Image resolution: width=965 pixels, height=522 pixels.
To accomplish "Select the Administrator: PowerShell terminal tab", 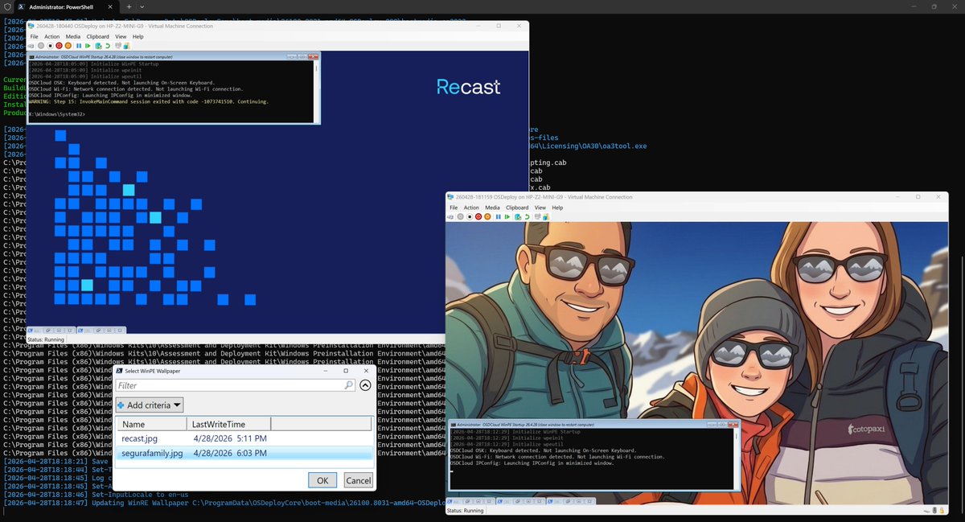I will [68, 6].
